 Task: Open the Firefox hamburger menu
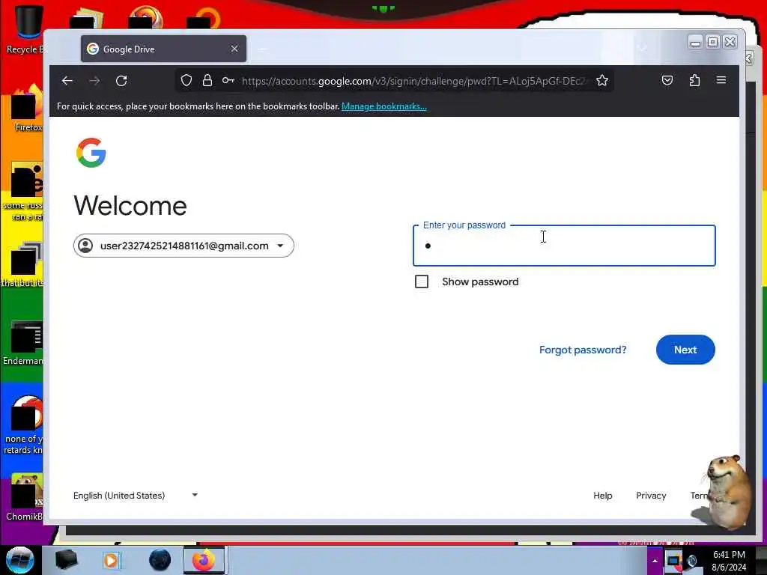[x=721, y=80]
